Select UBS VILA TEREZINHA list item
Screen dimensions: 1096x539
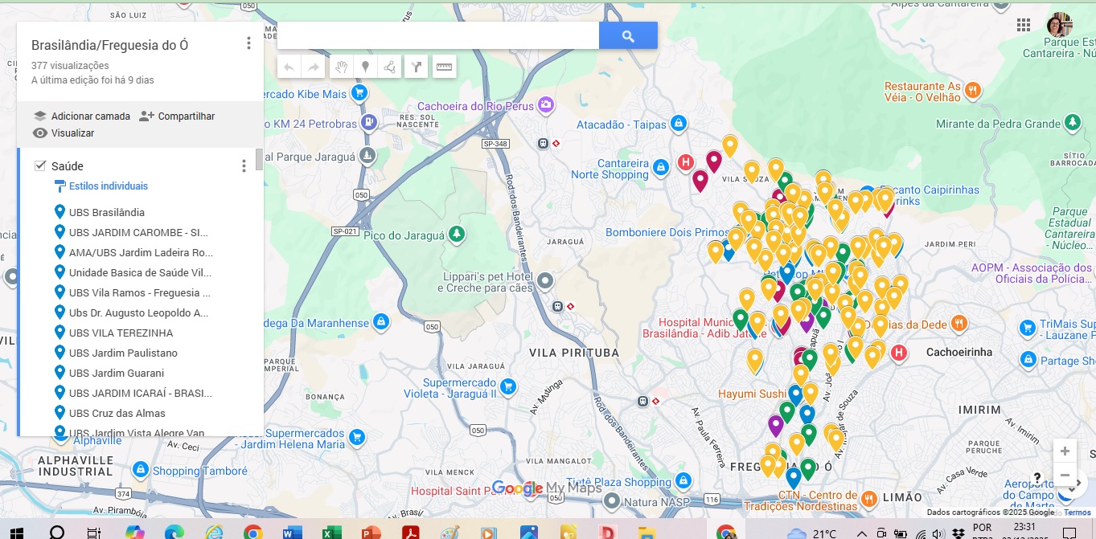121,333
